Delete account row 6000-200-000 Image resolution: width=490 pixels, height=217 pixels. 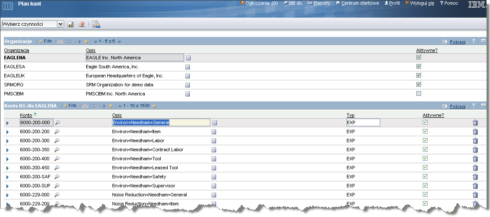475,123
